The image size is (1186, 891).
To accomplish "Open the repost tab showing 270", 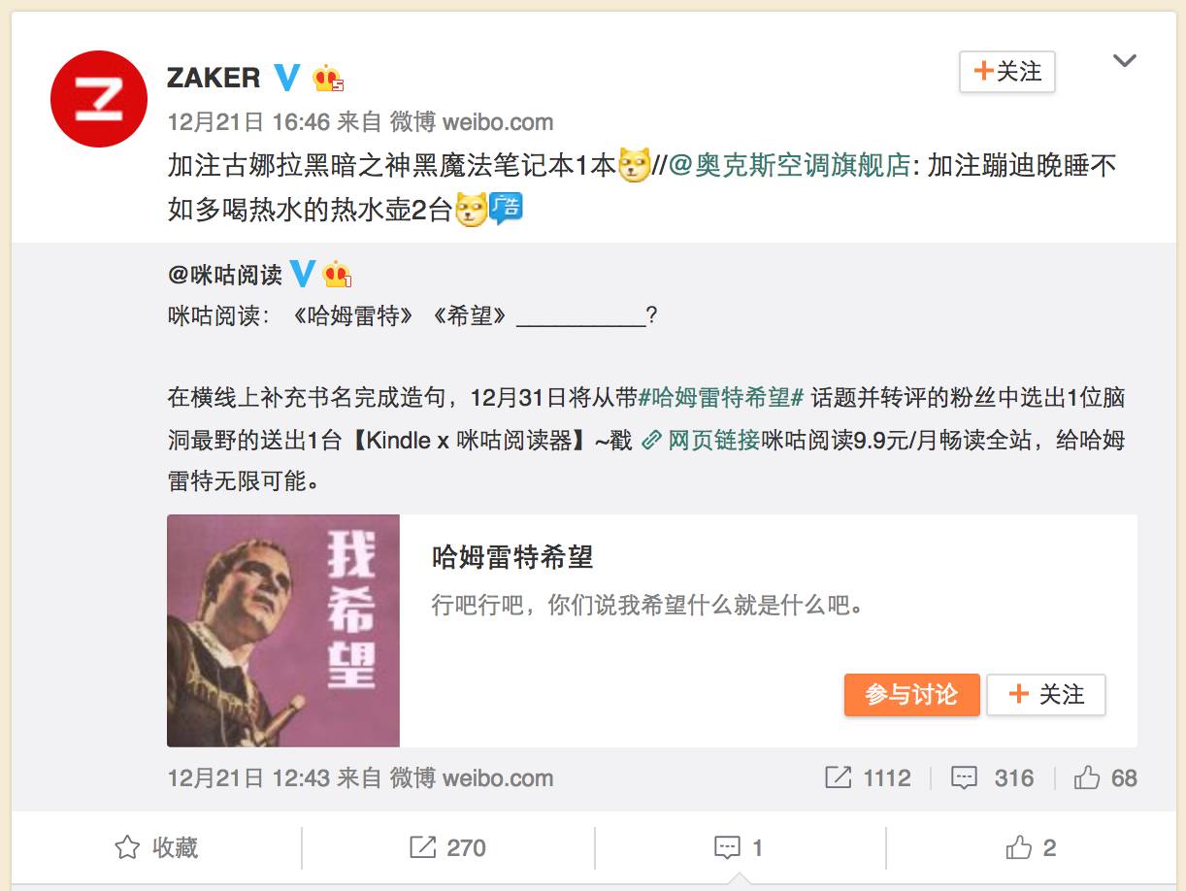I will pyautogui.click(x=447, y=847).
